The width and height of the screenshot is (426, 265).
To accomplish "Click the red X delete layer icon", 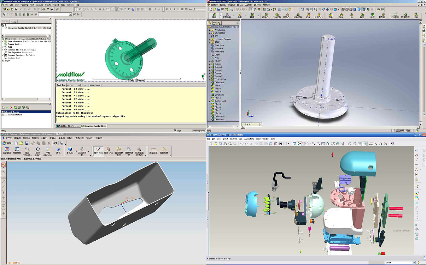I will pos(11,107).
